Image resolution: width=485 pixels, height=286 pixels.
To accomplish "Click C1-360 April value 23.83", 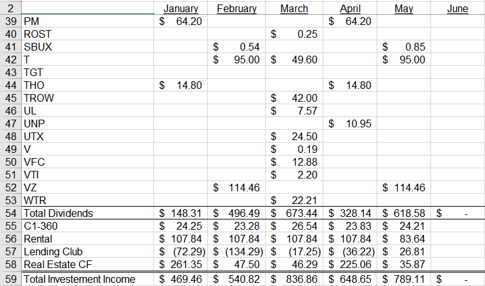I will click(350, 226).
